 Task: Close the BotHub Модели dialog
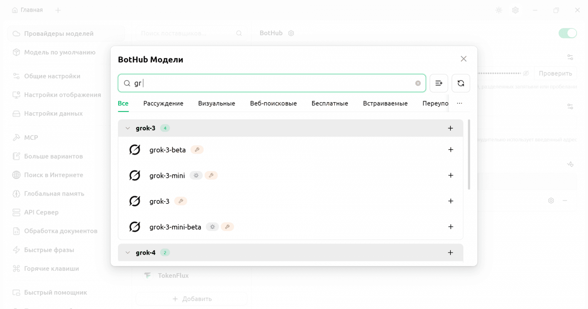(x=464, y=59)
